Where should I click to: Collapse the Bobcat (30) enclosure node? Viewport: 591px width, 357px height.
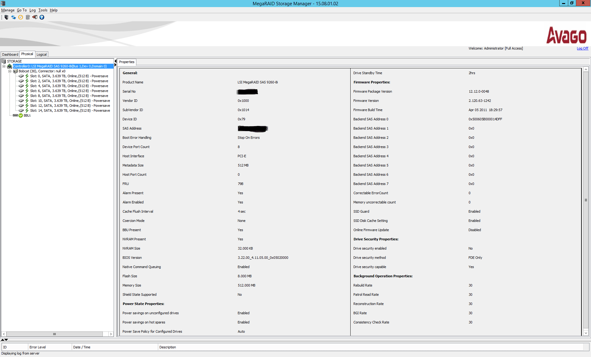coord(10,71)
